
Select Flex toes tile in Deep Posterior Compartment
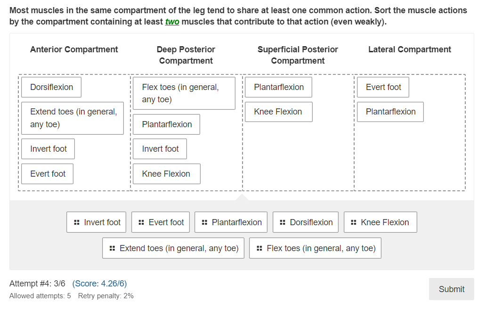point(184,93)
